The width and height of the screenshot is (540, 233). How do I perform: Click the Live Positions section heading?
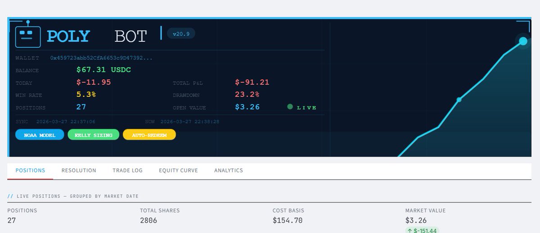tap(73, 196)
